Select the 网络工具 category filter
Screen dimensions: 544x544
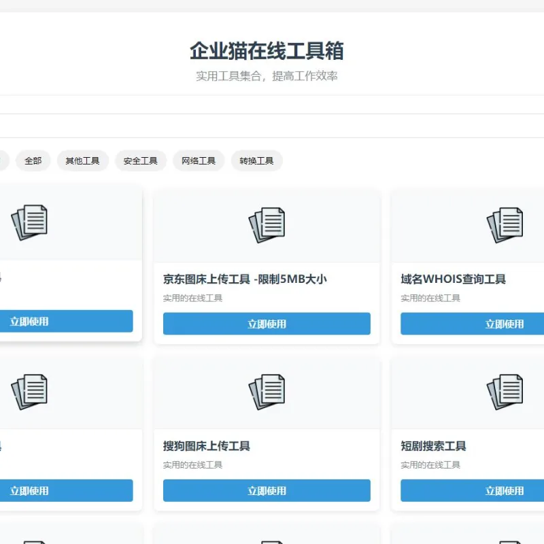tap(199, 160)
